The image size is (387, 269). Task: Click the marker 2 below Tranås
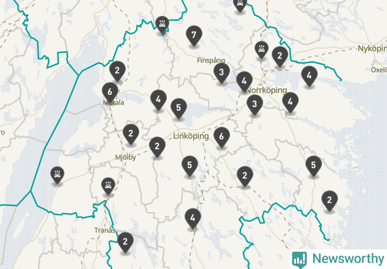(x=125, y=243)
